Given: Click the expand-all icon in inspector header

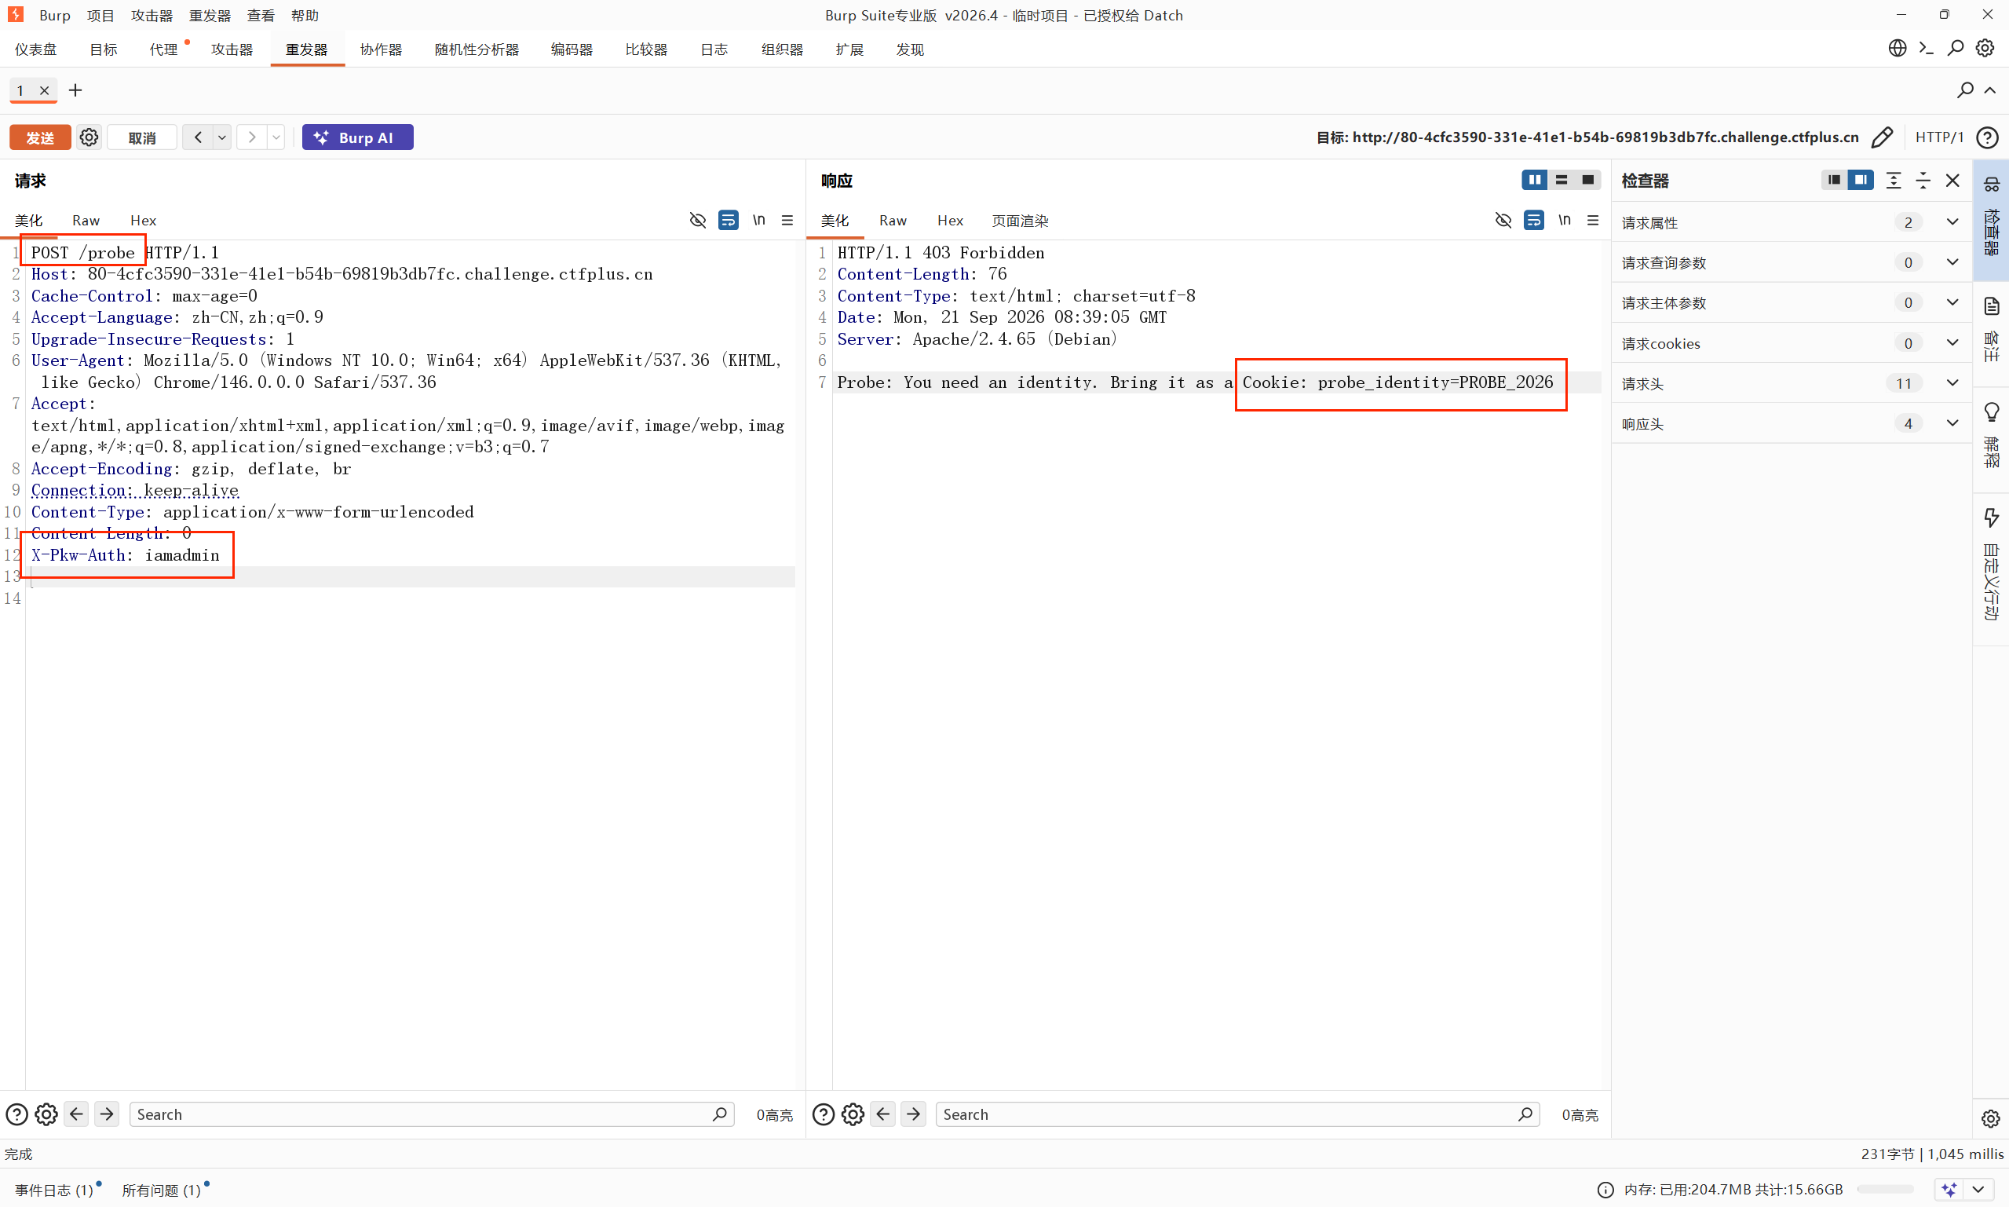Looking at the screenshot, I should (1893, 181).
